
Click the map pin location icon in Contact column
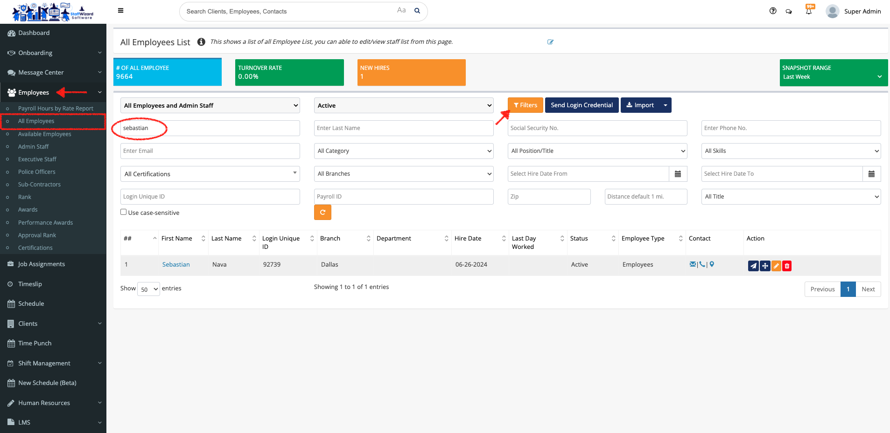(712, 264)
